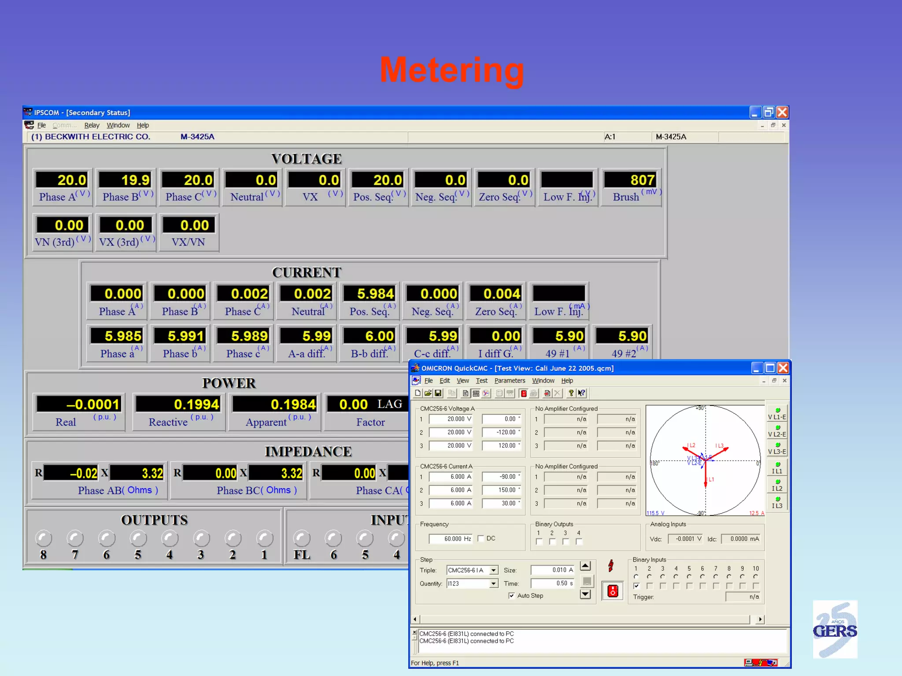
Task: Click INPUTS FL indicator in IPSCOM
Action: pos(302,538)
